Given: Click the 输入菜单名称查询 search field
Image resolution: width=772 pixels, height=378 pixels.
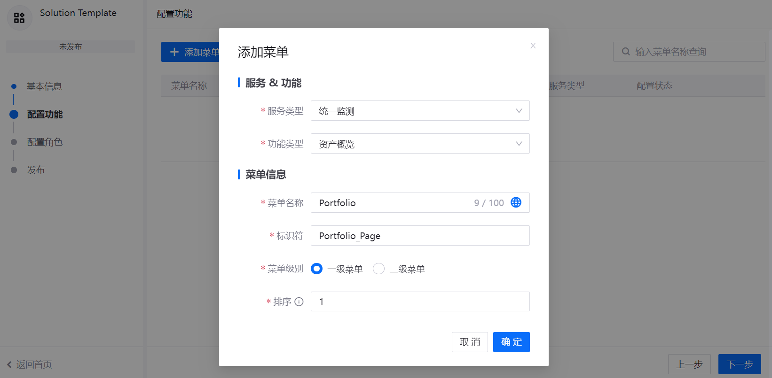Looking at the screenshot, I should (x=689, y=52).
